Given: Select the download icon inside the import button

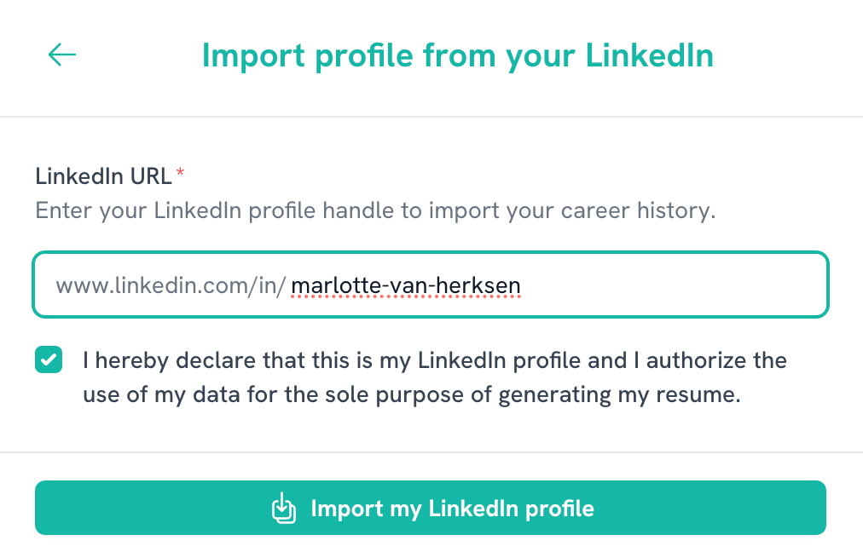Looking at the screenshot, I should pos(283,508).
